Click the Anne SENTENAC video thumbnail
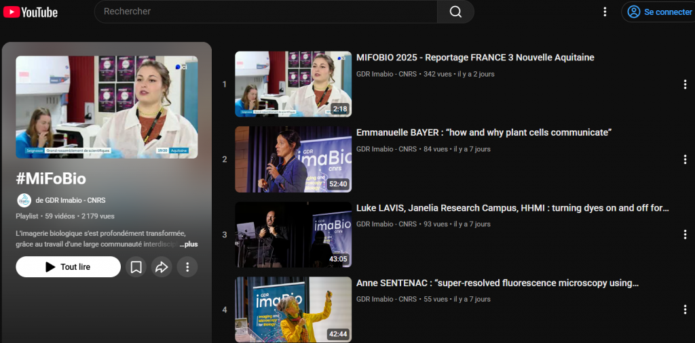This screenshot has height=343, width=695. [x=293, y=309]
